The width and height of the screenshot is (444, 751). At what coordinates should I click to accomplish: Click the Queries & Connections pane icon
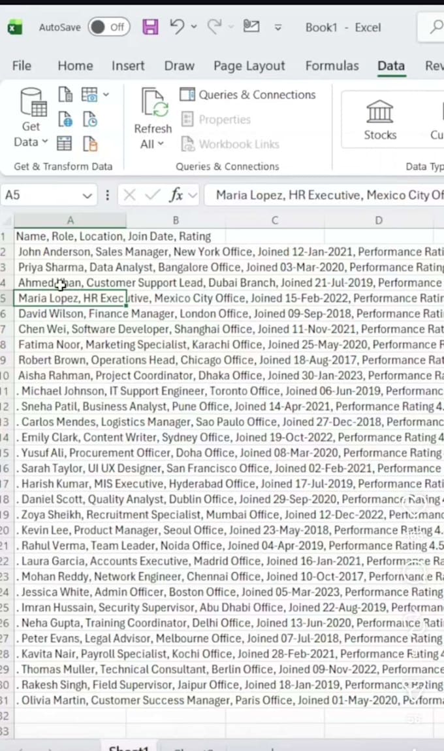[x=187, y=94]
